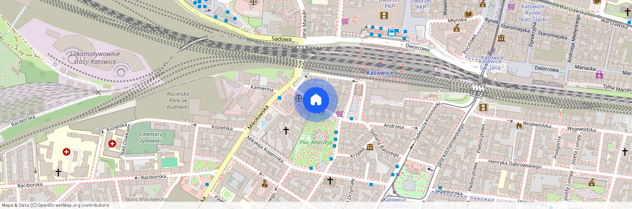The image size is (632, 209).
Task: Click the Katowice railway station square marker
Action: point(380,64)
